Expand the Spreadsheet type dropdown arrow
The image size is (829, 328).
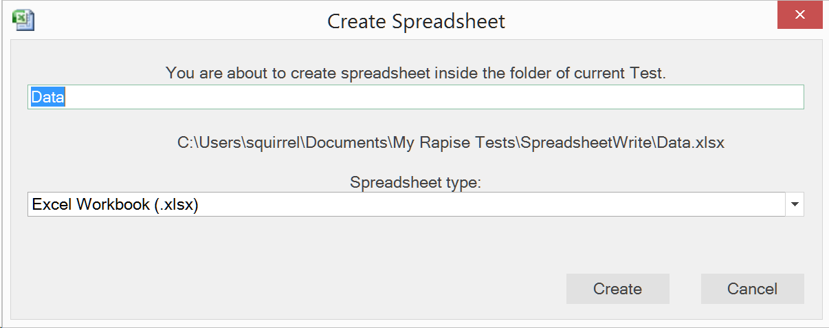click(795, 204)
